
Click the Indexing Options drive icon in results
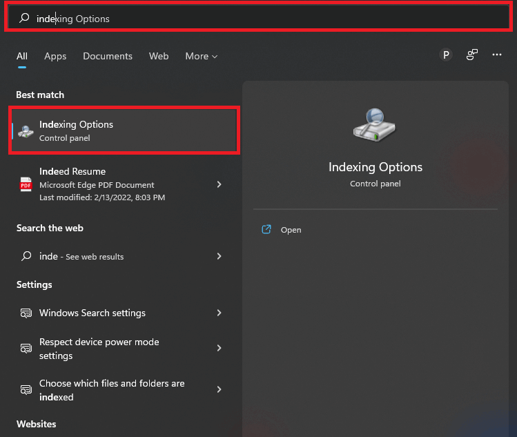coord(26,131)
